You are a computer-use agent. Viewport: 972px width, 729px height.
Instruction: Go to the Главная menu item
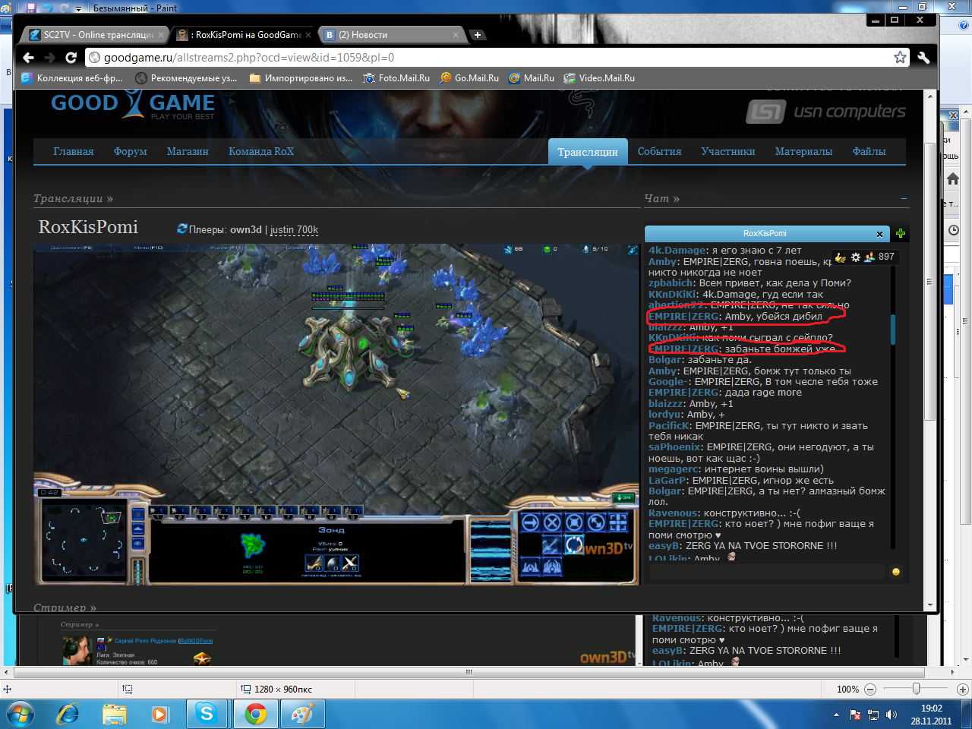pyautogui.click(x=74, y=152)
